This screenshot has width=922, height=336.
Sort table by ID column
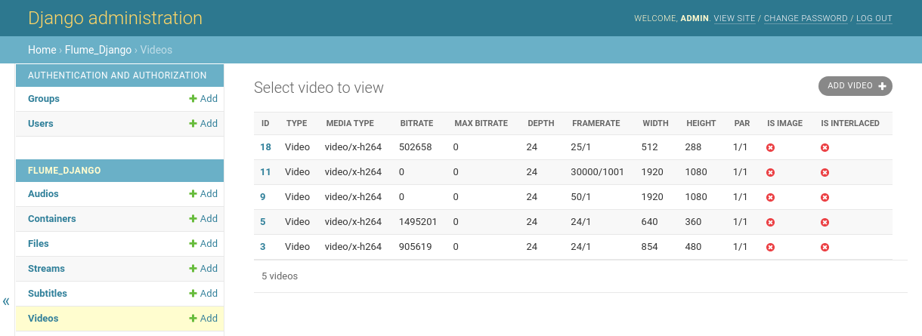[265, 123]
